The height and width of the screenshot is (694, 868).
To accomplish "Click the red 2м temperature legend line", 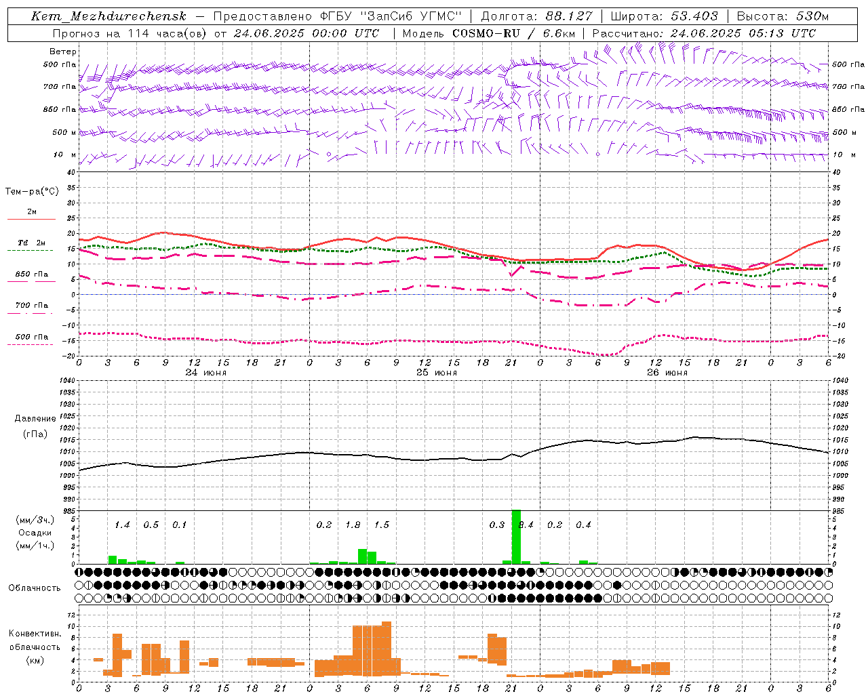I will (31, 220).
